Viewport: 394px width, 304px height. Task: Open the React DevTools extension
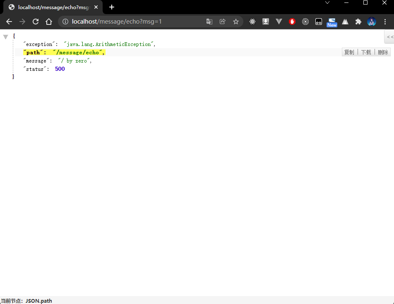[x=252, y=22]
